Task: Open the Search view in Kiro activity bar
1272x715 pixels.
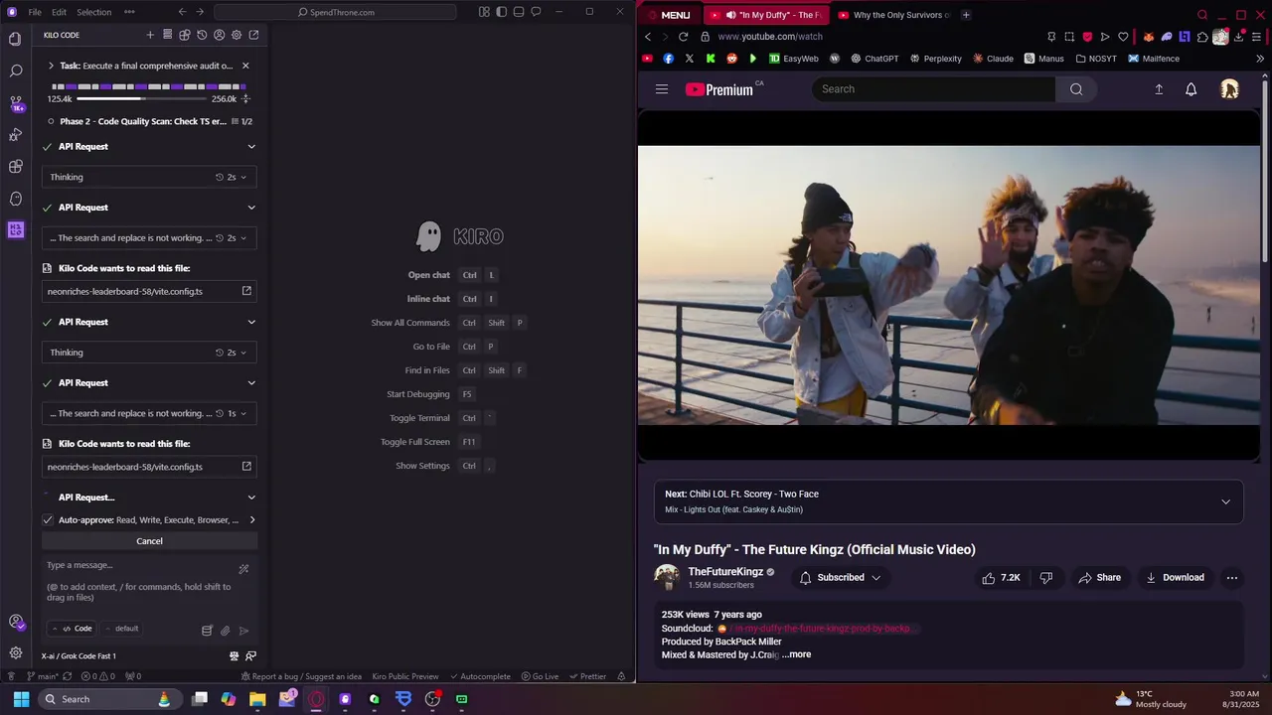Action: coord(15,71)
